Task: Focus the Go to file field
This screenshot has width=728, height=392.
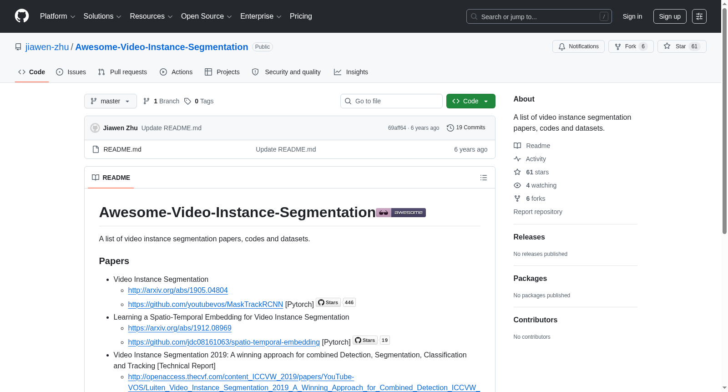Action: pos(391,101)
